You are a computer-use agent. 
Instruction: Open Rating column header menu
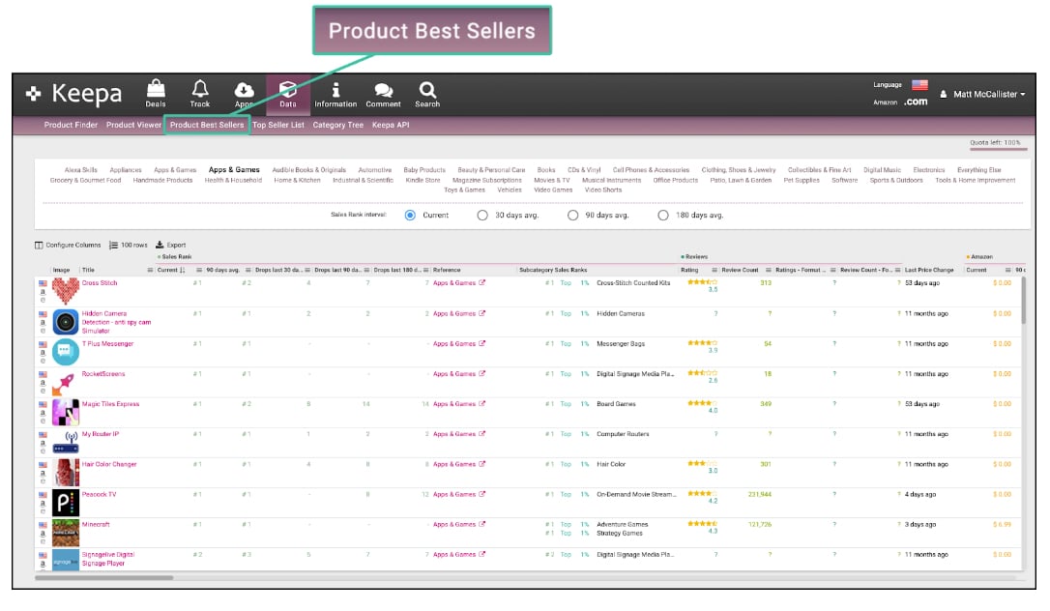[x=714, y=271]
